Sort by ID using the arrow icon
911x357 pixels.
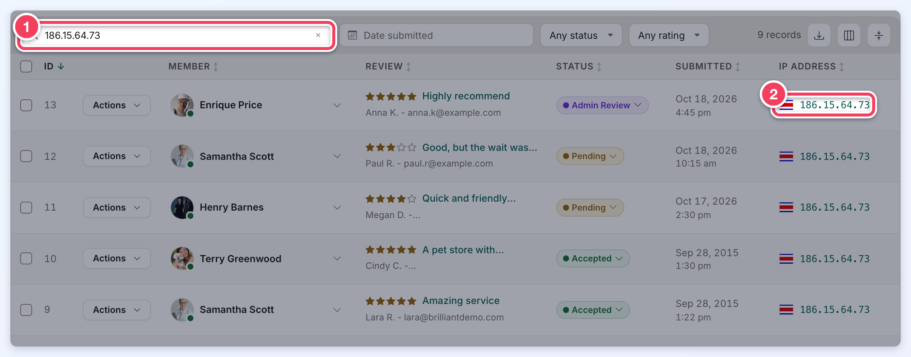(61, 66)
